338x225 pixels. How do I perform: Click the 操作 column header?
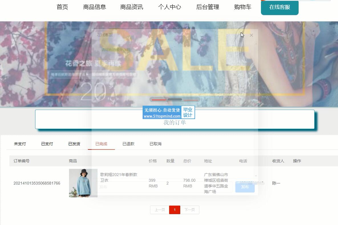click(x=297, y=161)
